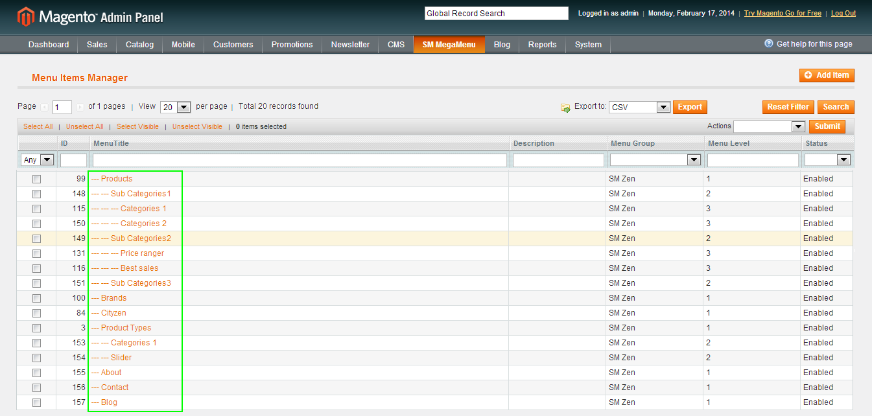This screenshot has width=872, height=416.
Task: Open the Actions dropdown
Action: [769, 126]
